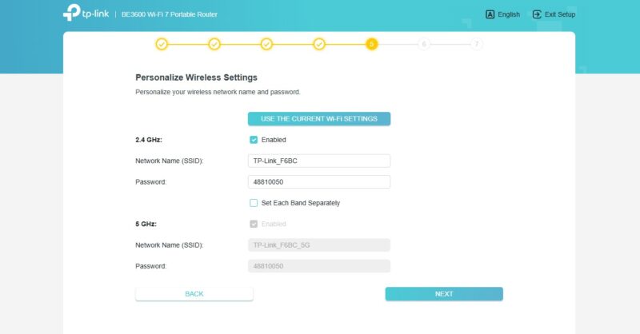Select step 6 indicator
640x334 pixels.
point(424,44)
